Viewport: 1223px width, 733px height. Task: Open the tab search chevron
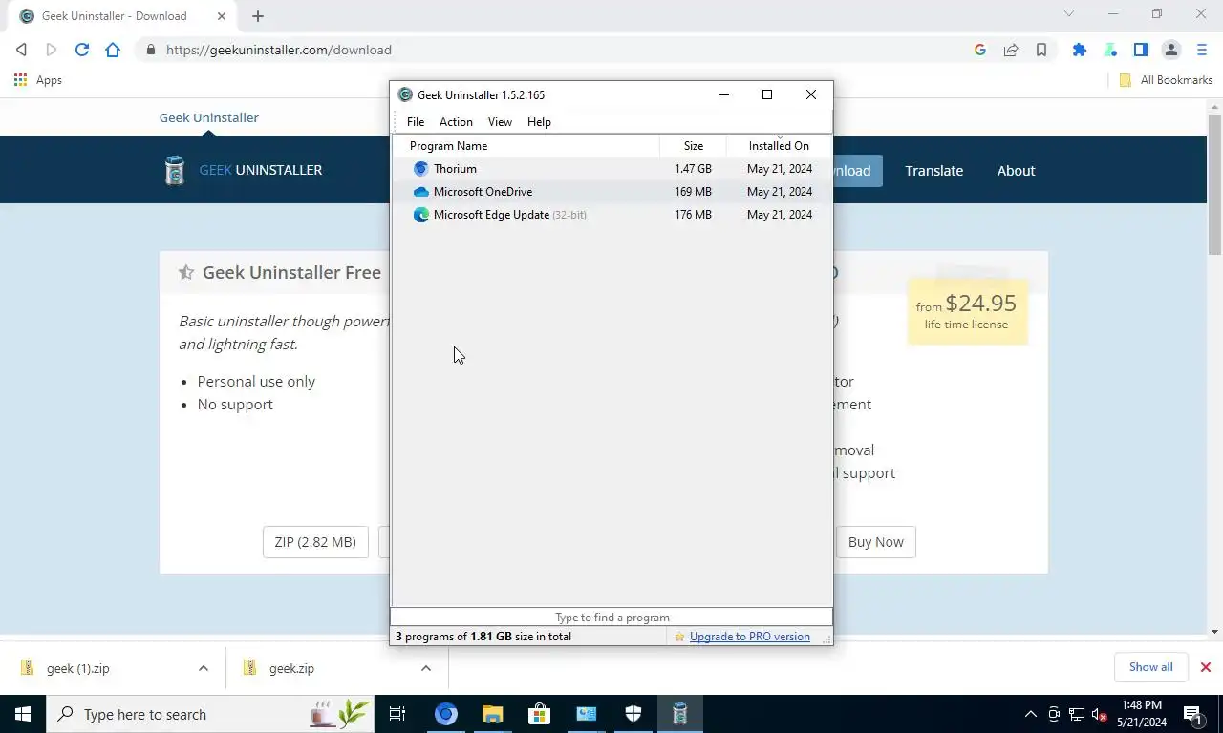(x=1069, y=13)
